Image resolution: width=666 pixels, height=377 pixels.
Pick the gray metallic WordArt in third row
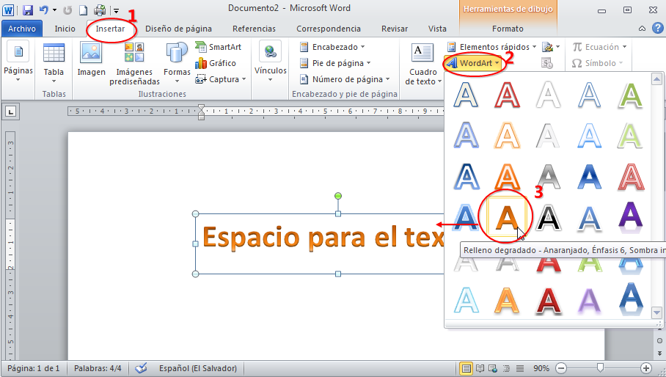click(x=548, y=177)
